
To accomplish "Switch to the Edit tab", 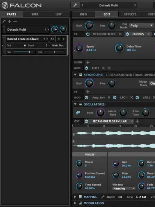I will click(x=107, y=14).
